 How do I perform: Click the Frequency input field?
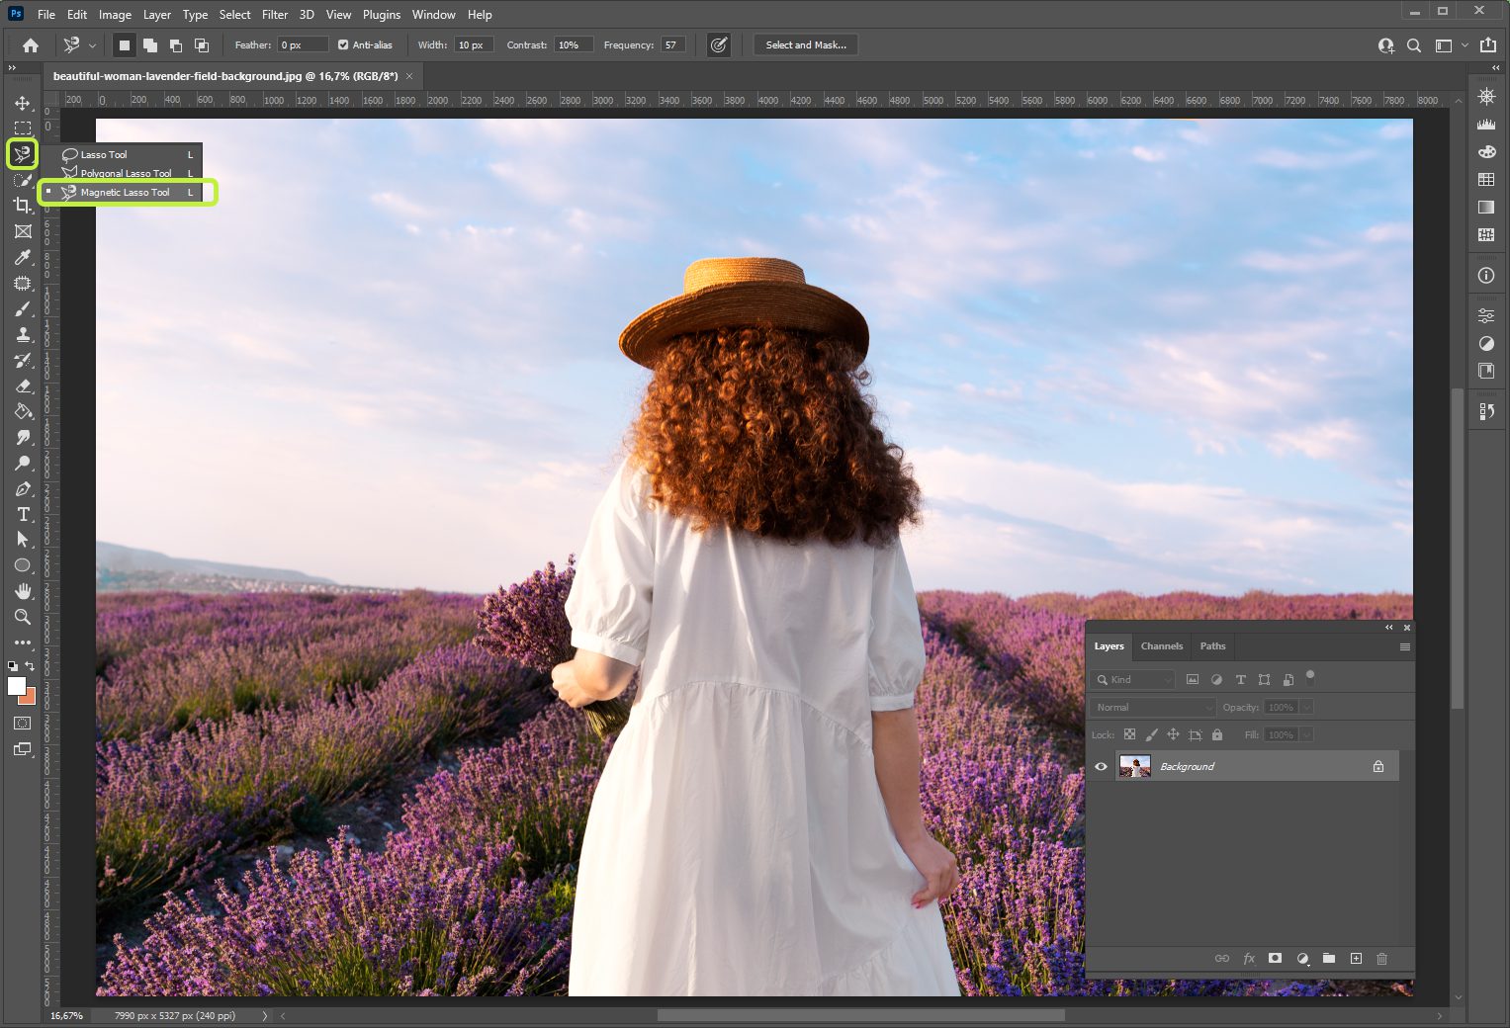(672, 45)
